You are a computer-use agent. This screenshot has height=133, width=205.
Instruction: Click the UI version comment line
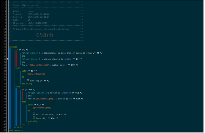coord(46,23)
